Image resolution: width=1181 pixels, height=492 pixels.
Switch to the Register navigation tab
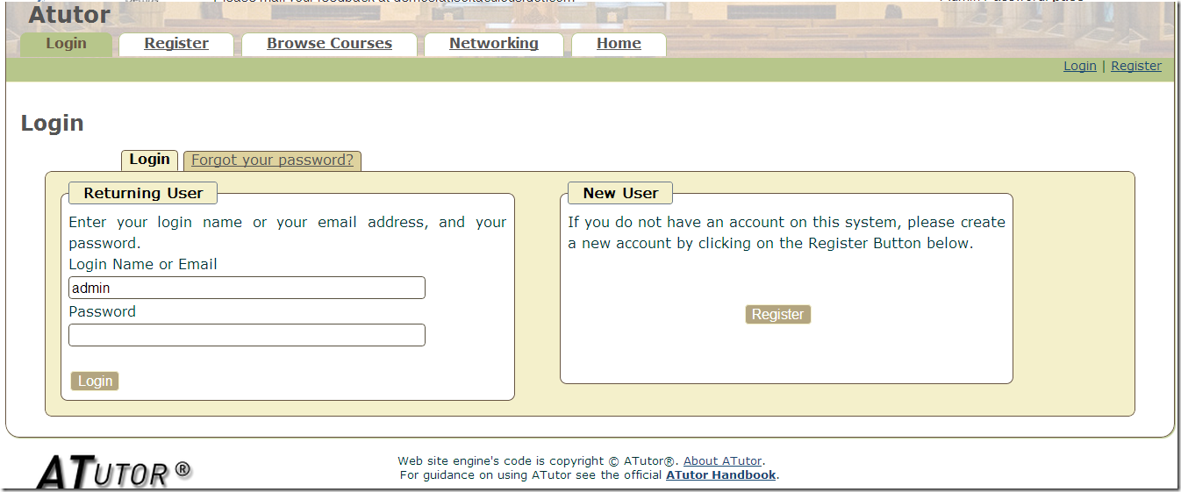coord(176,44)
